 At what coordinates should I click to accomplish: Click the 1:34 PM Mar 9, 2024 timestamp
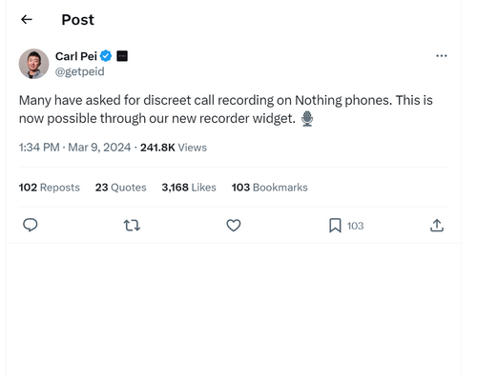[74, 148]
